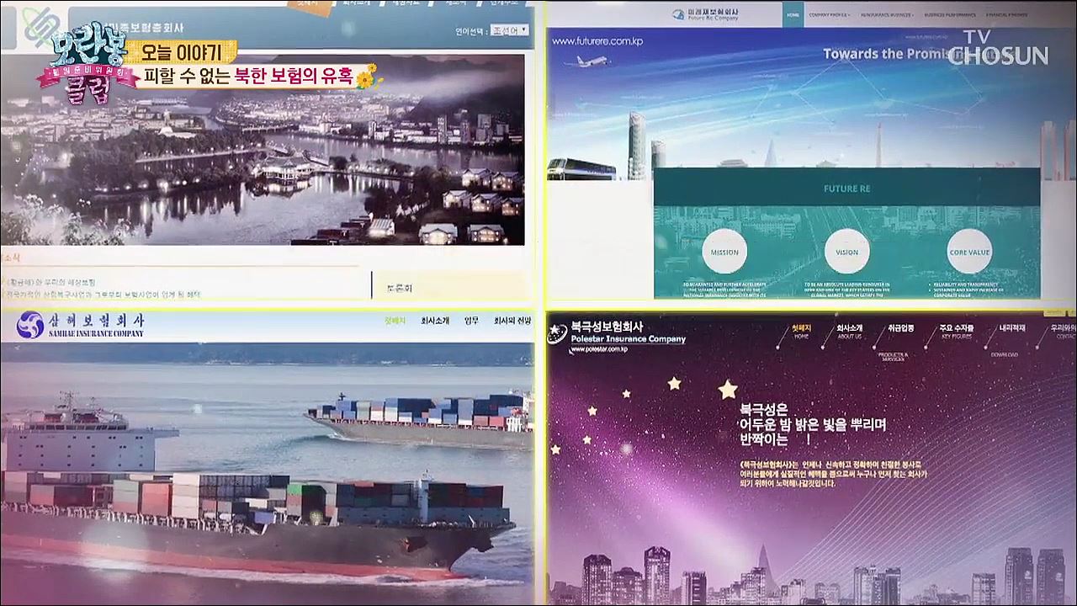The image size is (1077, 606).
Task: Expand COMPANY PROFILE menu on Future Re
Action: coord(830,15)
